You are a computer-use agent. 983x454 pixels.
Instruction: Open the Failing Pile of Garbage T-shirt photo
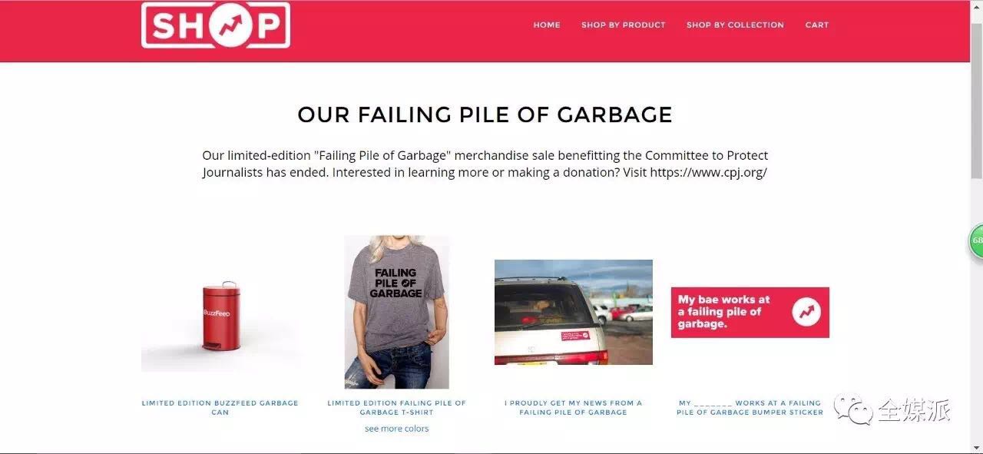coord(396,312)
